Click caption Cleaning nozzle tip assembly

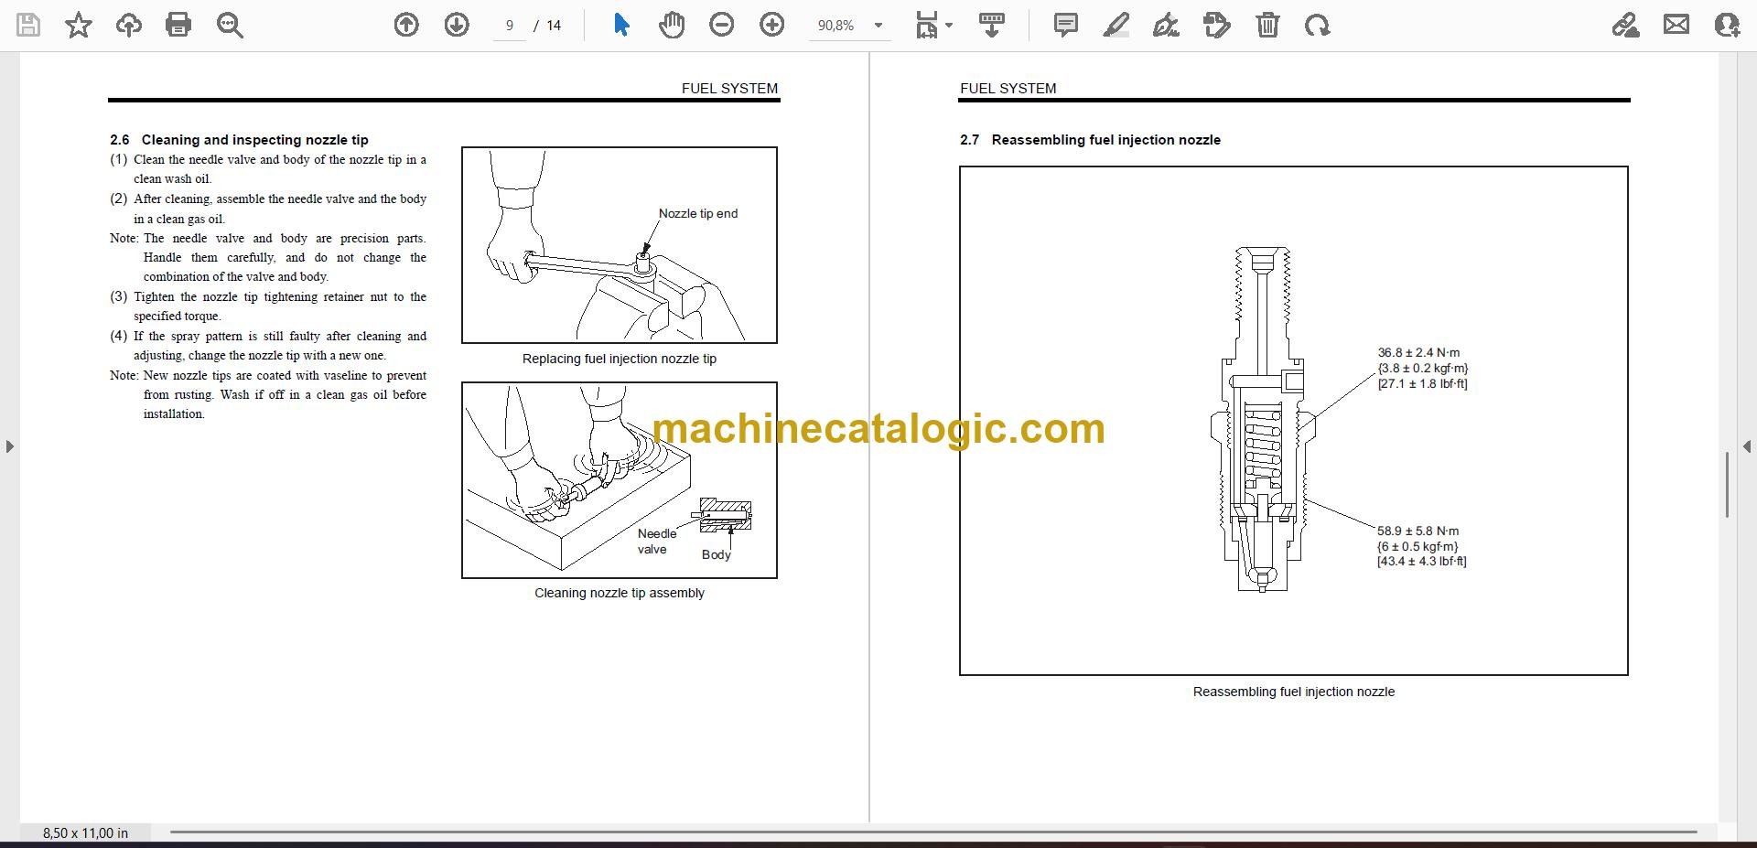(x=620, y=593)
